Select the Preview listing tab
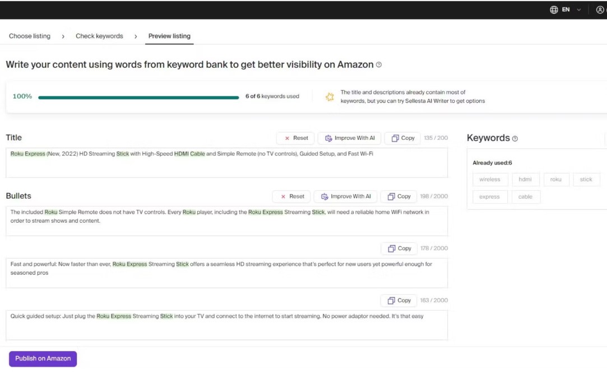This screenshot has height=375, width=607. (169, 36)
